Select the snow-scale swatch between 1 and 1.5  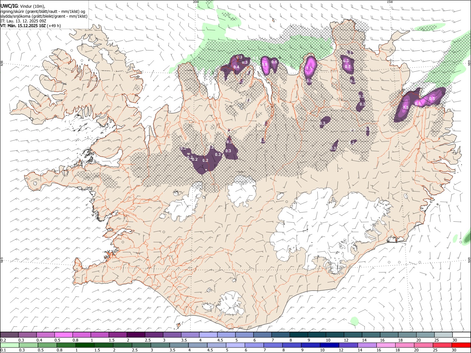tap(100, 335)
